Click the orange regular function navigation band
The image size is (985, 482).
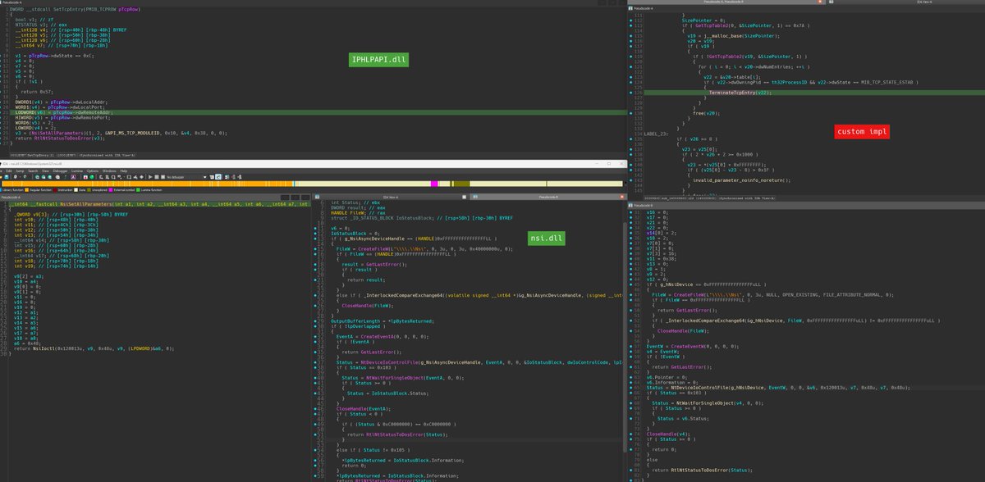pos(148,184)
